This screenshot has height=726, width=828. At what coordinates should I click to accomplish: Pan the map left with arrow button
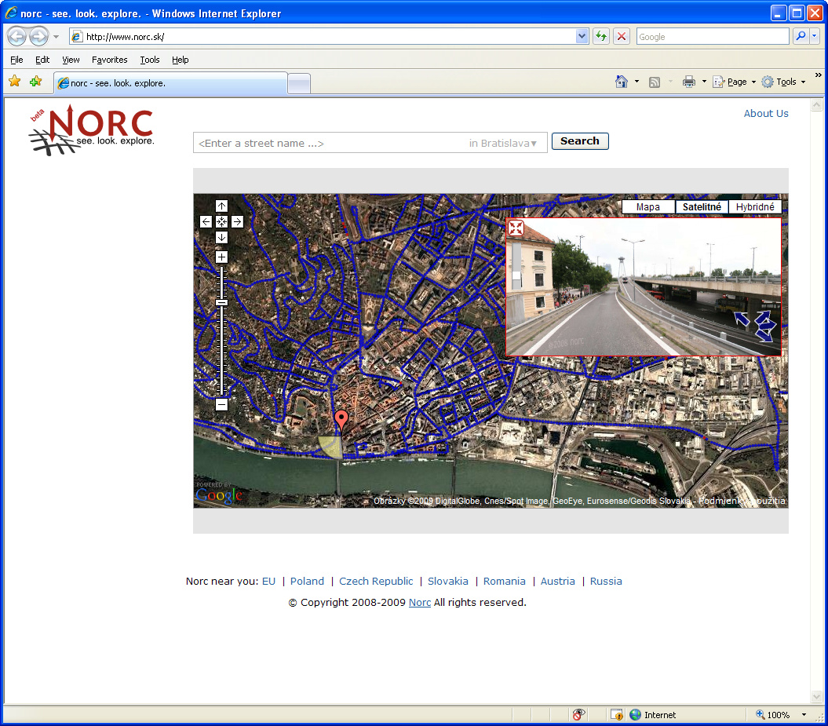tap(206, 222)
